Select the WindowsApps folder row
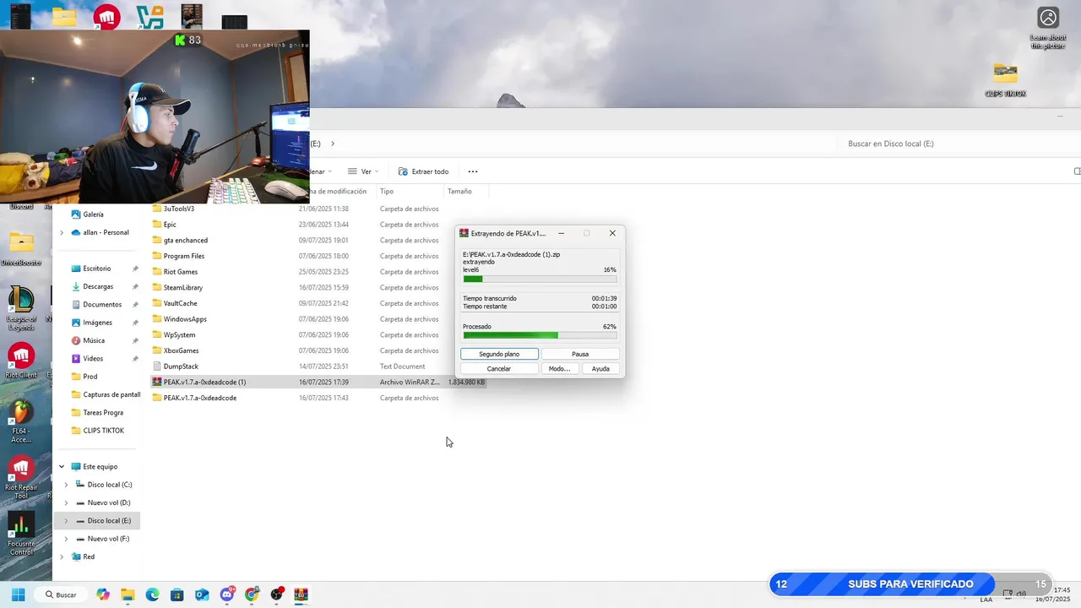 click(319, 319)
